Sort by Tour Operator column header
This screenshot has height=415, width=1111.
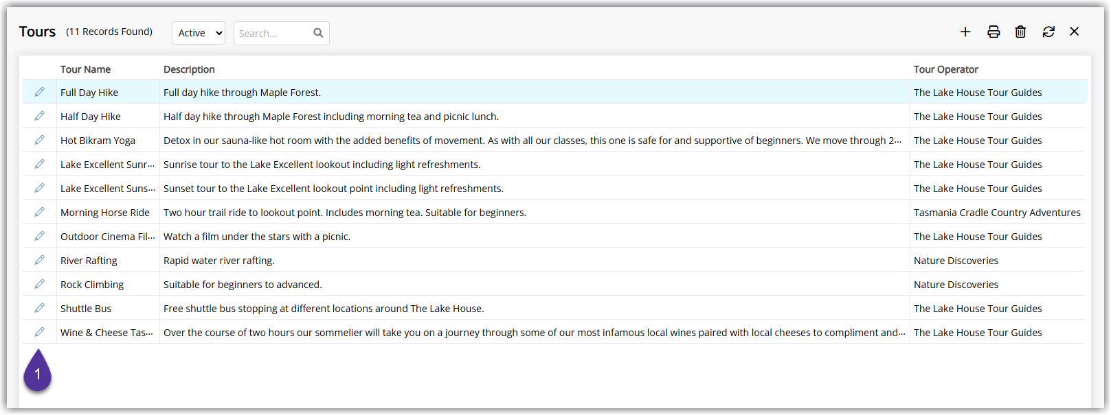[945, 69]
